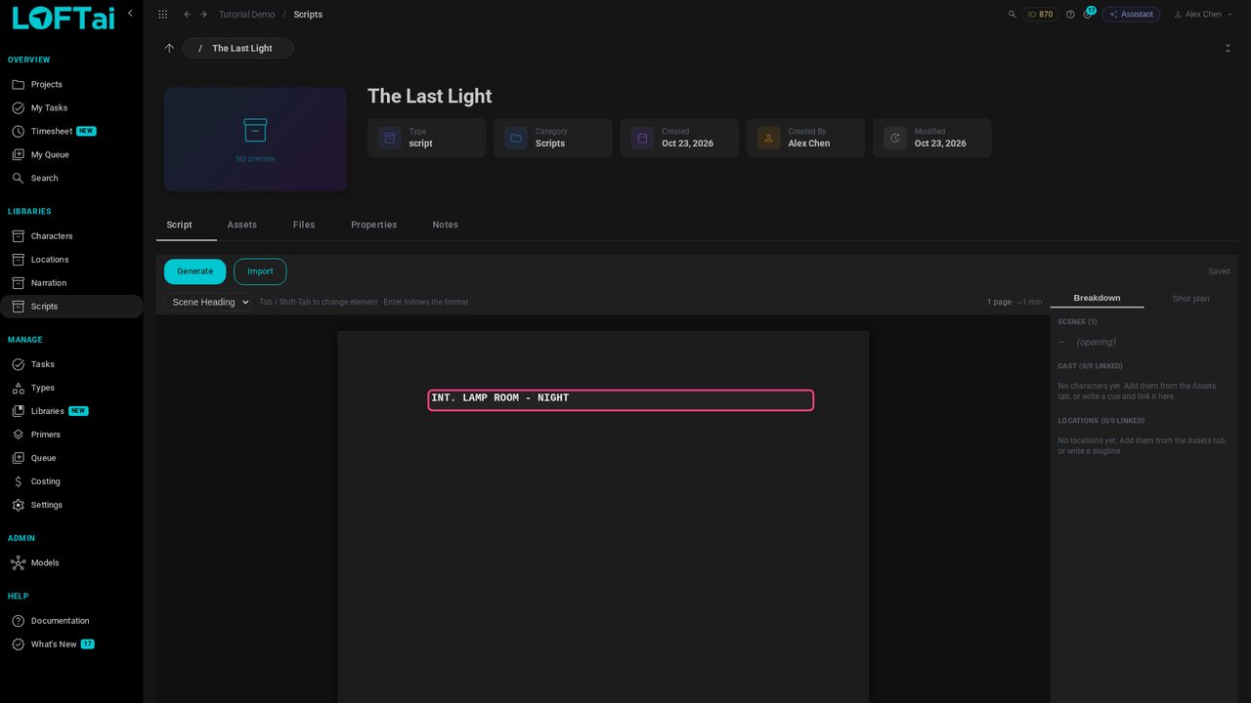This screenshot has height=703, width=1251.
Task: Open notifications icon with badge 17
Action: (1088, 14)
